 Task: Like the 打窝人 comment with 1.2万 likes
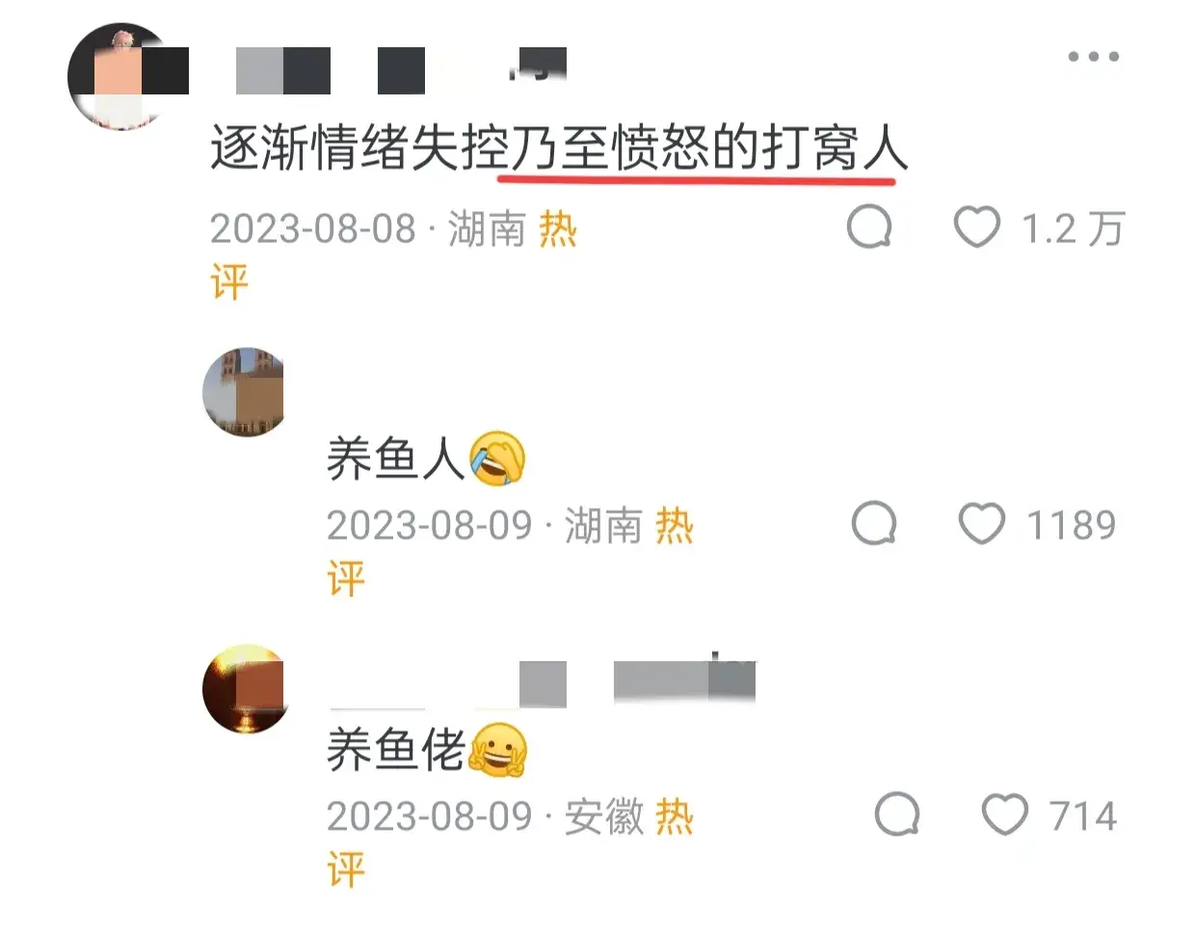click(977, 227)
